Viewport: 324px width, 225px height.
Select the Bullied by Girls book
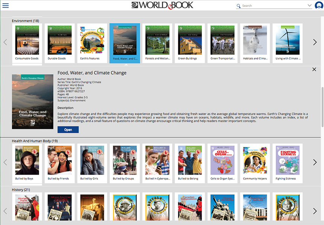[92, 163]
